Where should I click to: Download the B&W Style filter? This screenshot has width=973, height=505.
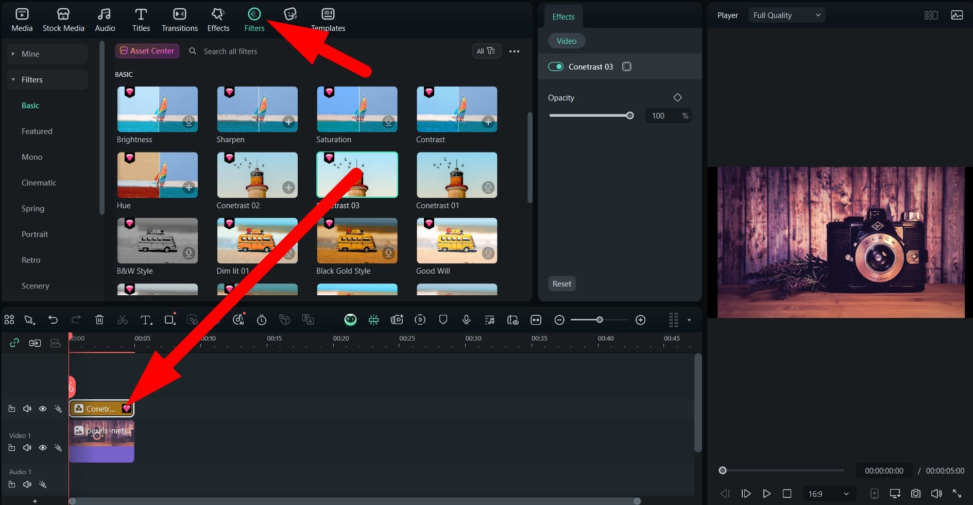point(189,253)
